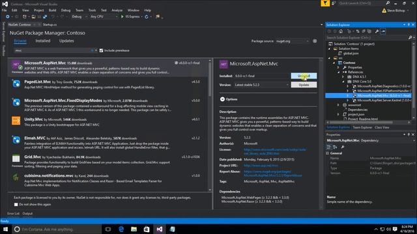417x234 pixels.
Task: Open NuGet package source settings gear
Action: tap(315, 41)
